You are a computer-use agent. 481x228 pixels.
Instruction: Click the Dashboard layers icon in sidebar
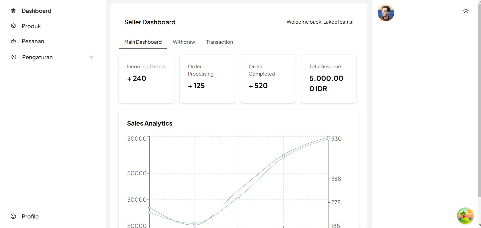[13, 11]
